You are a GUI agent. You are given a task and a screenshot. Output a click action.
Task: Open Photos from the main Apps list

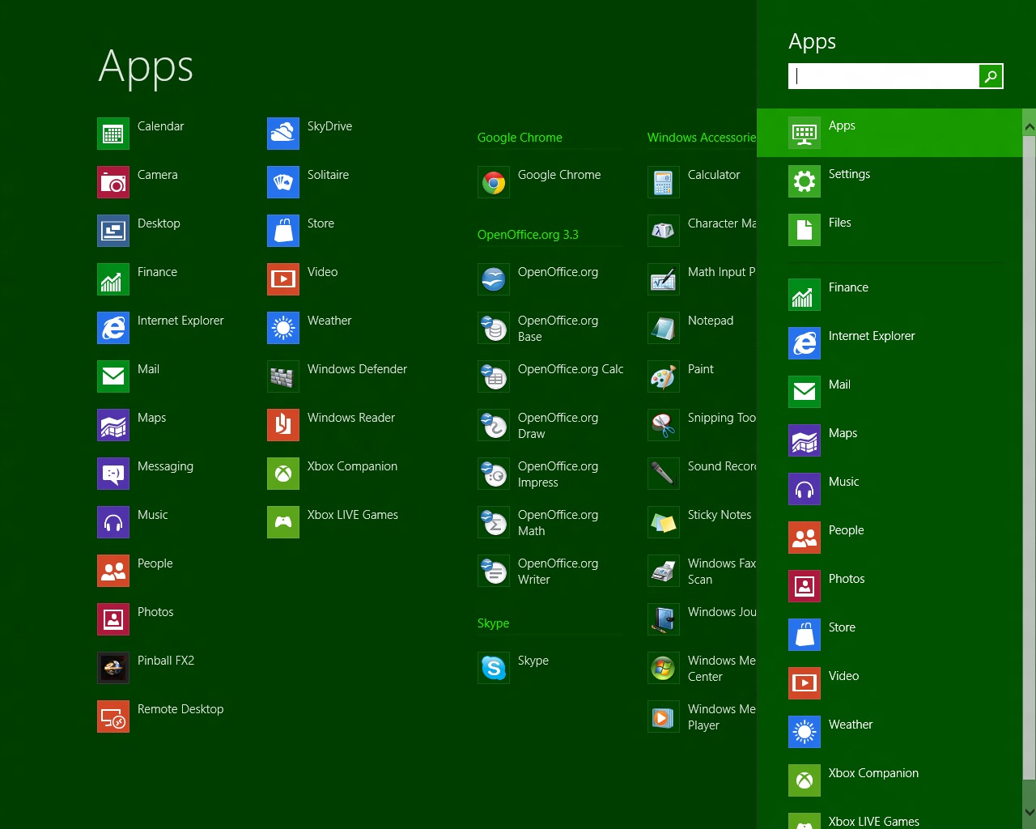pos(113,619)
